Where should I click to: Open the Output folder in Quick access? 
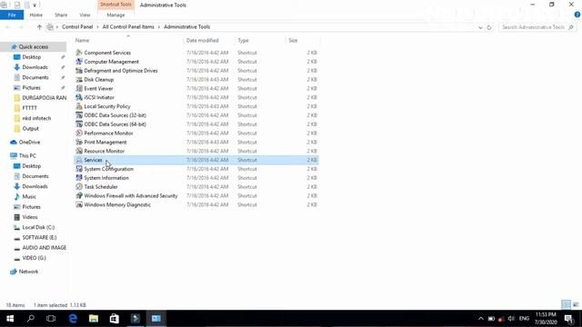[x=30, y=128]
